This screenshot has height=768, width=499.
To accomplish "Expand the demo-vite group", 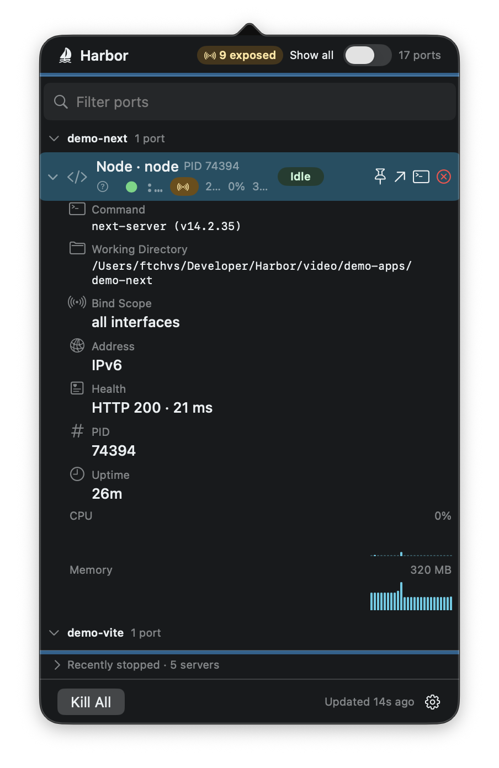I will (54, 633).
